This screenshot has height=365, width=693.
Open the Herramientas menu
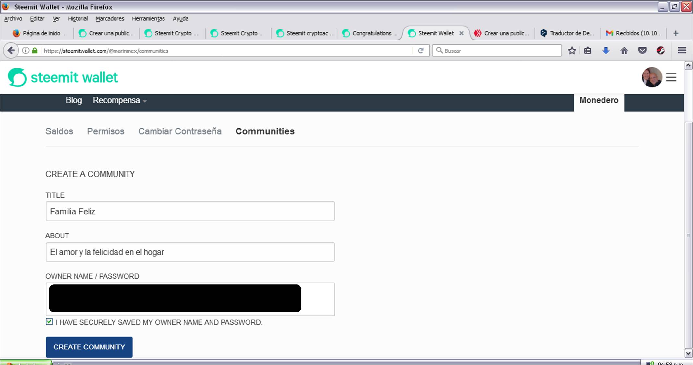pyautogui.click(x=148, y=19)
